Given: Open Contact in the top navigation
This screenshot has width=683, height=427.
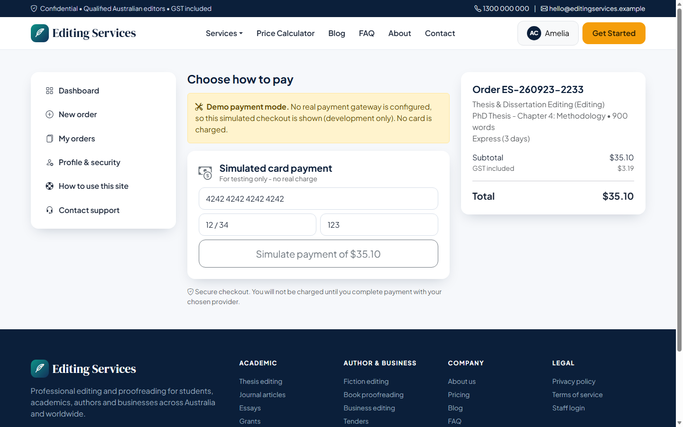Looking at the screenshot, I should [x=440, y=33].
